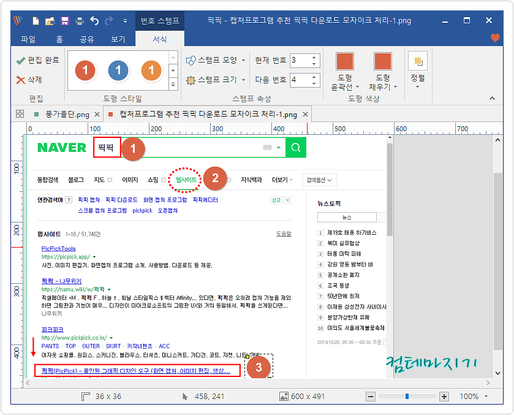The image size is (514, 415).
Task: Redo with the forward arrow icon
Action: (109, 21)
